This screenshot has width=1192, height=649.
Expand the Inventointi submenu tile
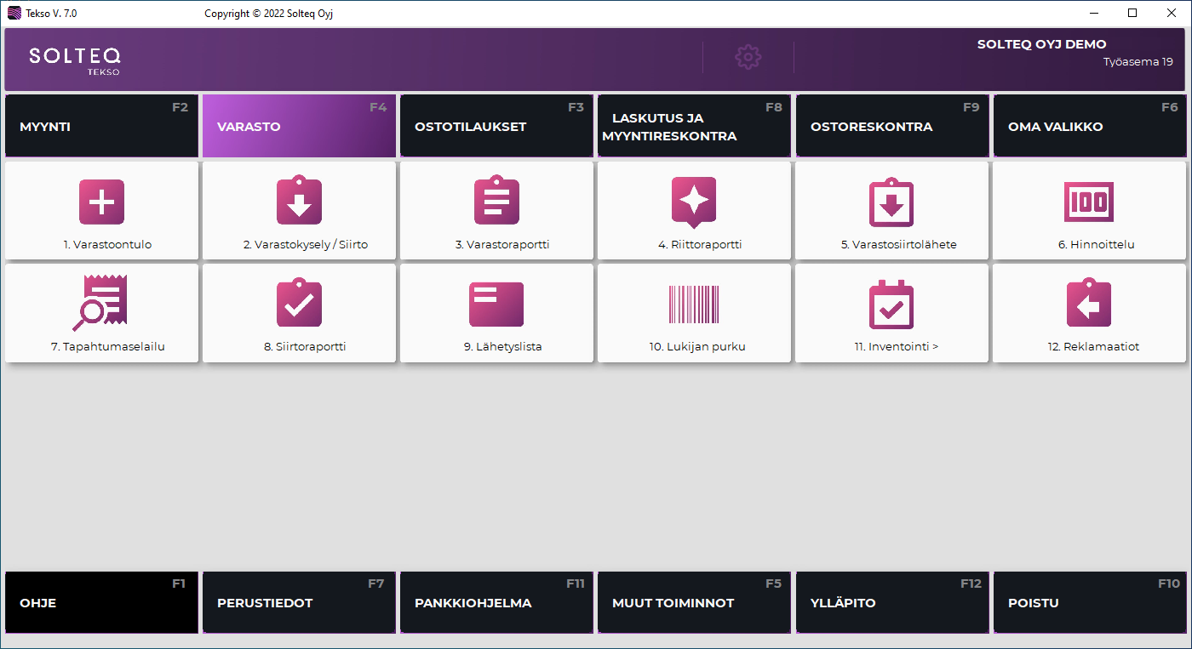pos(891,313)
